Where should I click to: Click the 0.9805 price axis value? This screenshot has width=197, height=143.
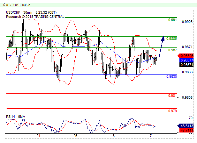[x=187, y=97]
